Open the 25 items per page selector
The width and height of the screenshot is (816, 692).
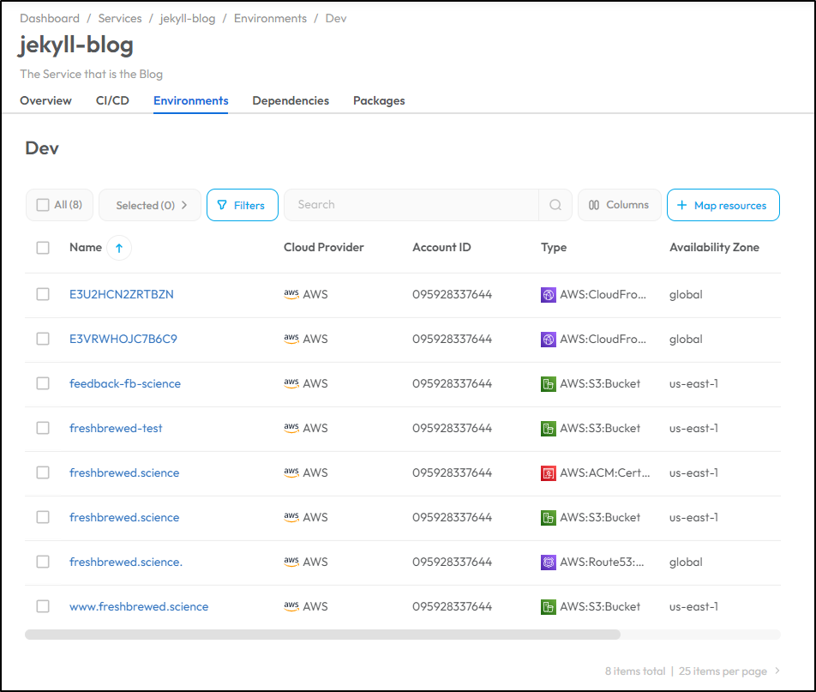[x=723, y=671]
